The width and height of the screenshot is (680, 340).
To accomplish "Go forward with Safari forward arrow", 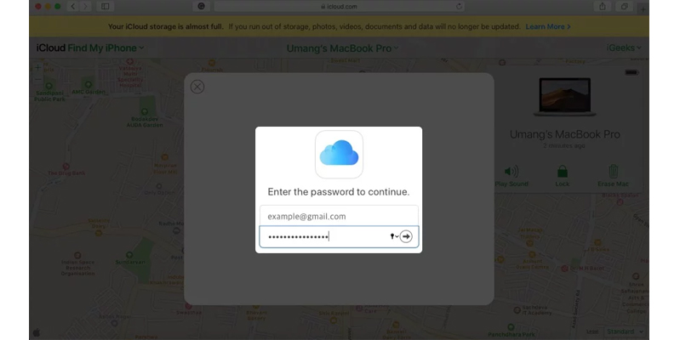I will 85,7.
